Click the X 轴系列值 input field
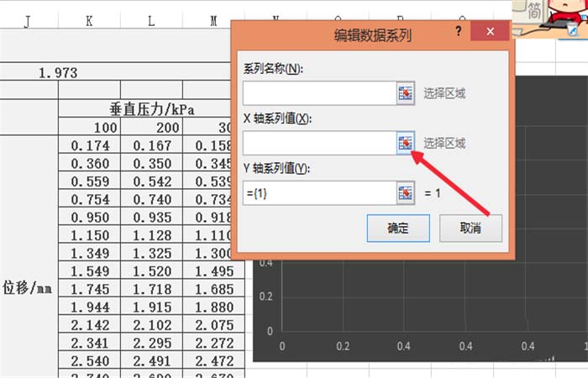 318,144
